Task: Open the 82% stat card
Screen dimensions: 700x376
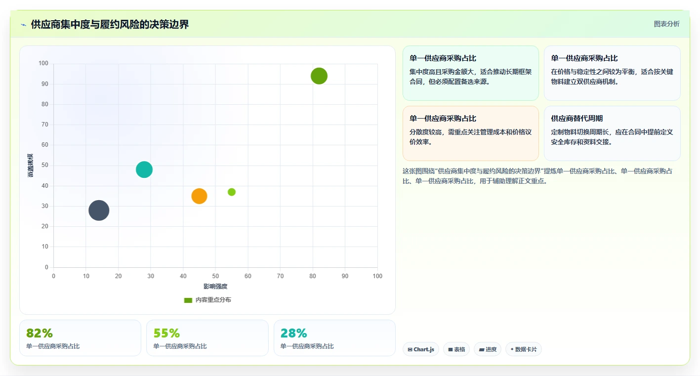Action: [x=80, y=338]
